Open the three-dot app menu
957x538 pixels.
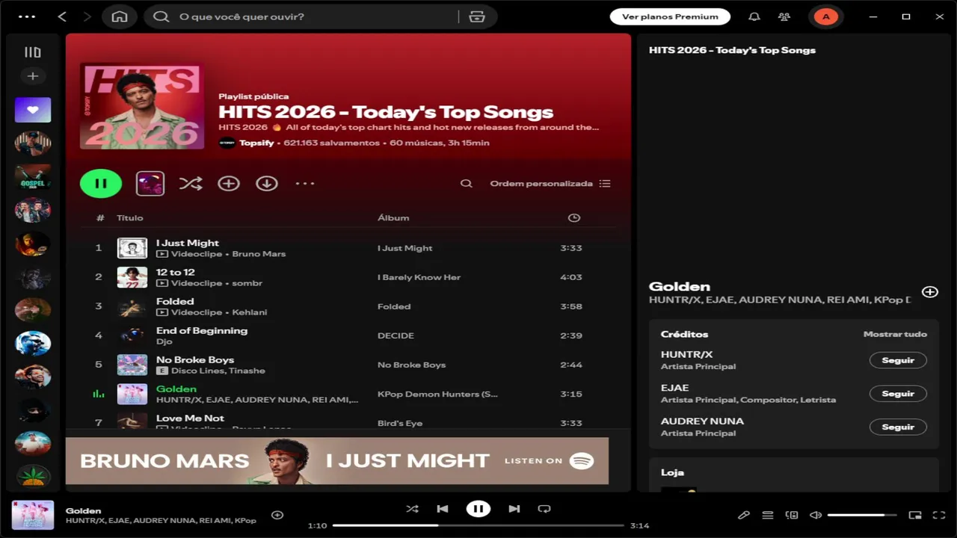[26, 16]
